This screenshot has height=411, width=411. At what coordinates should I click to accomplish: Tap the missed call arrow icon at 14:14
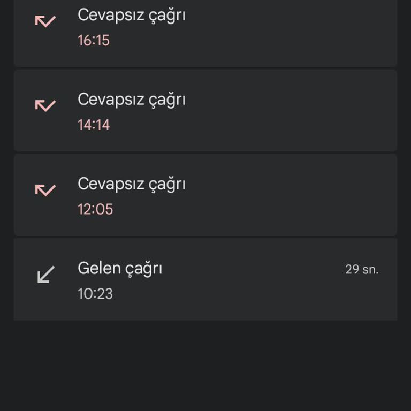pyautogui.click(x=45, y=105)
